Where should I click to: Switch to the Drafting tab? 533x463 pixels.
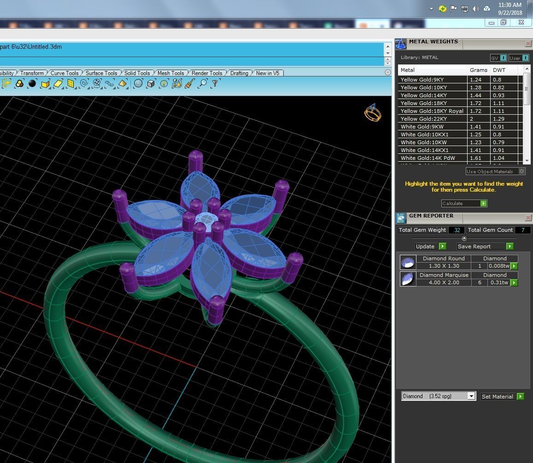239,73
